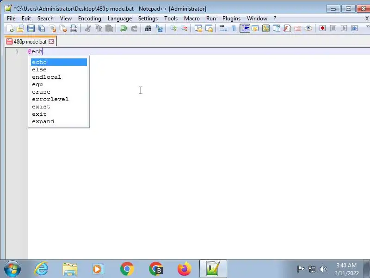The width and height of the screenshot is (370, 278).
Task: Choose 'echo' from autocomplete list
Action: [x=59, y=62]
